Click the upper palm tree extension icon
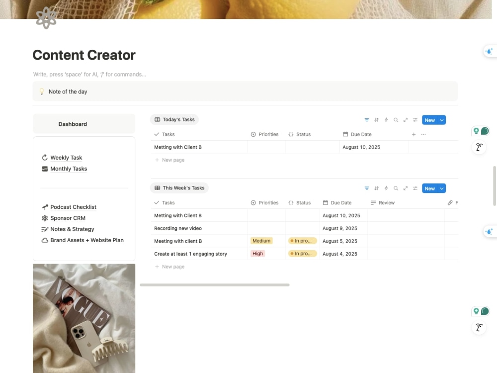Viewport: 497px width, 373px height. click(479, 147)
